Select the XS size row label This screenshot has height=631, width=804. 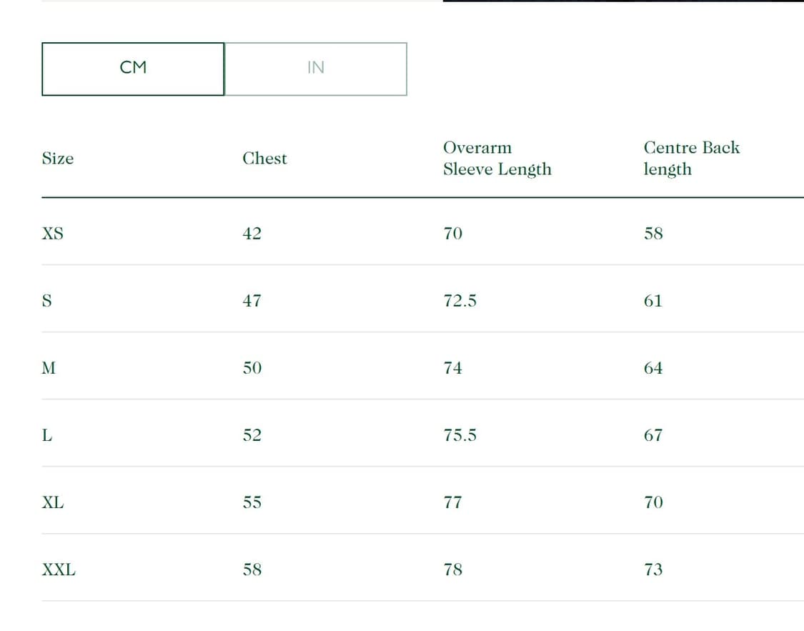point(53,234)
